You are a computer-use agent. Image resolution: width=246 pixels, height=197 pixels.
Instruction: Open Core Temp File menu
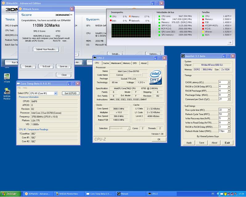click(19, 88)
